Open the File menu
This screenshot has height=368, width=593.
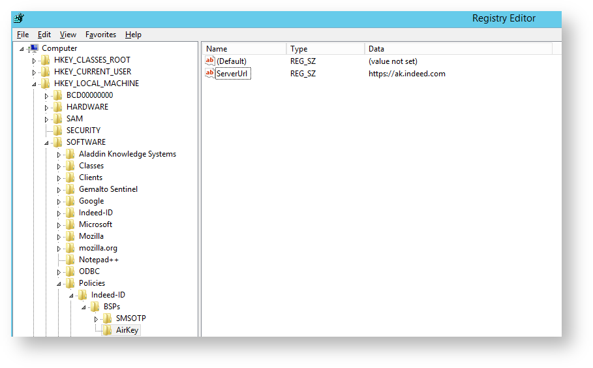pyautogui.click(x=23, y=35)
